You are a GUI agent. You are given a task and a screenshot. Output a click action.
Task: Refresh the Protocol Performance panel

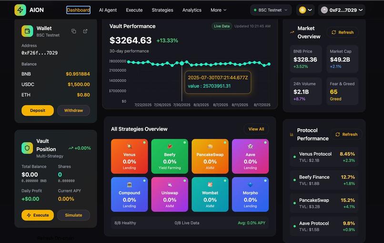tap(346, 134)
